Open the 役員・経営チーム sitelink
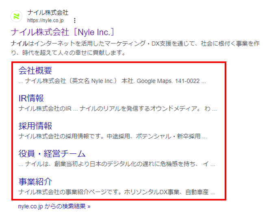The image size is (273, 218). point(52,154)
